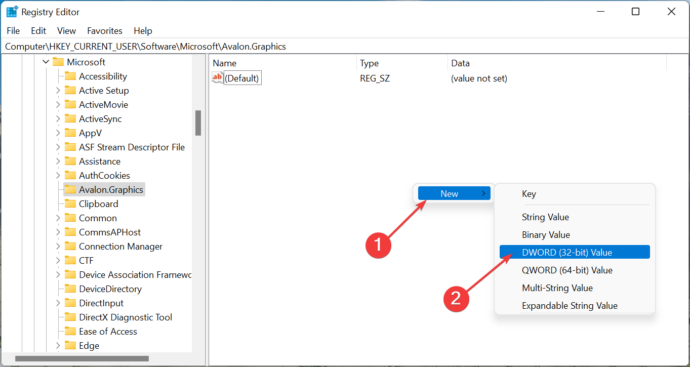Click the REG_SZ type cell
690x367 pixels.
pyautogui.click(x=375, y=78)
